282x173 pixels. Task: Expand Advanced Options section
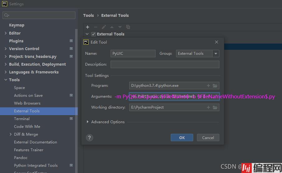[x=88, y=122]
